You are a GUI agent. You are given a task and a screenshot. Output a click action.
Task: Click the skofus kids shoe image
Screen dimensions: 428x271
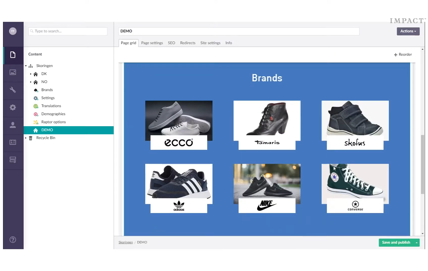355,120
